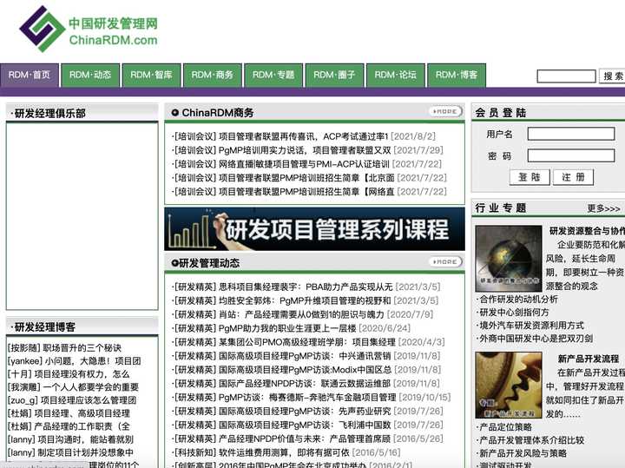Open PgMP访谈:Modix中国区总 article

(x=306, y=370)
